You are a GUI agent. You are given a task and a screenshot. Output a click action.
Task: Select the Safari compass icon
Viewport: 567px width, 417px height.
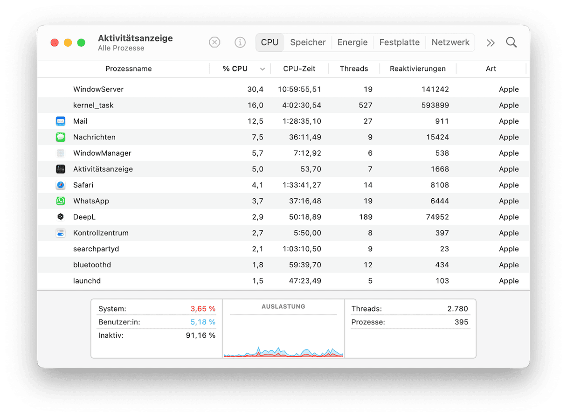[x=61, y=185]
